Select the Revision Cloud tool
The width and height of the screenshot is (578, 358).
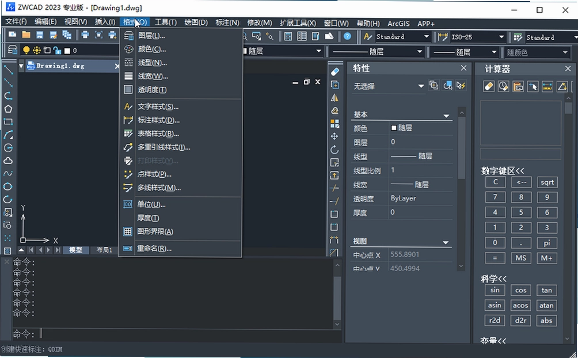(x=8, y=161)
